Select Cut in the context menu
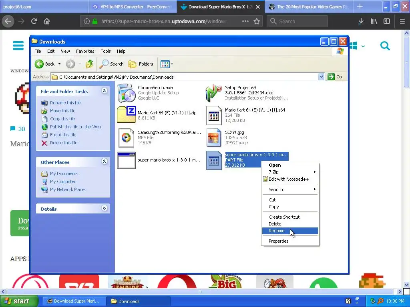The height and width of the screenshot is (307, 410). [x=290, y=200]
